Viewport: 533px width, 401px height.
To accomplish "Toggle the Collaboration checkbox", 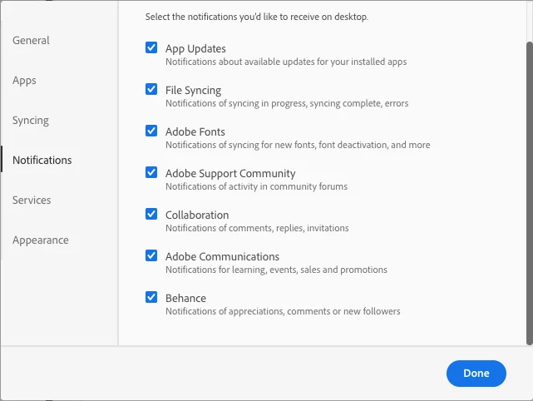I will pos(151,214).
